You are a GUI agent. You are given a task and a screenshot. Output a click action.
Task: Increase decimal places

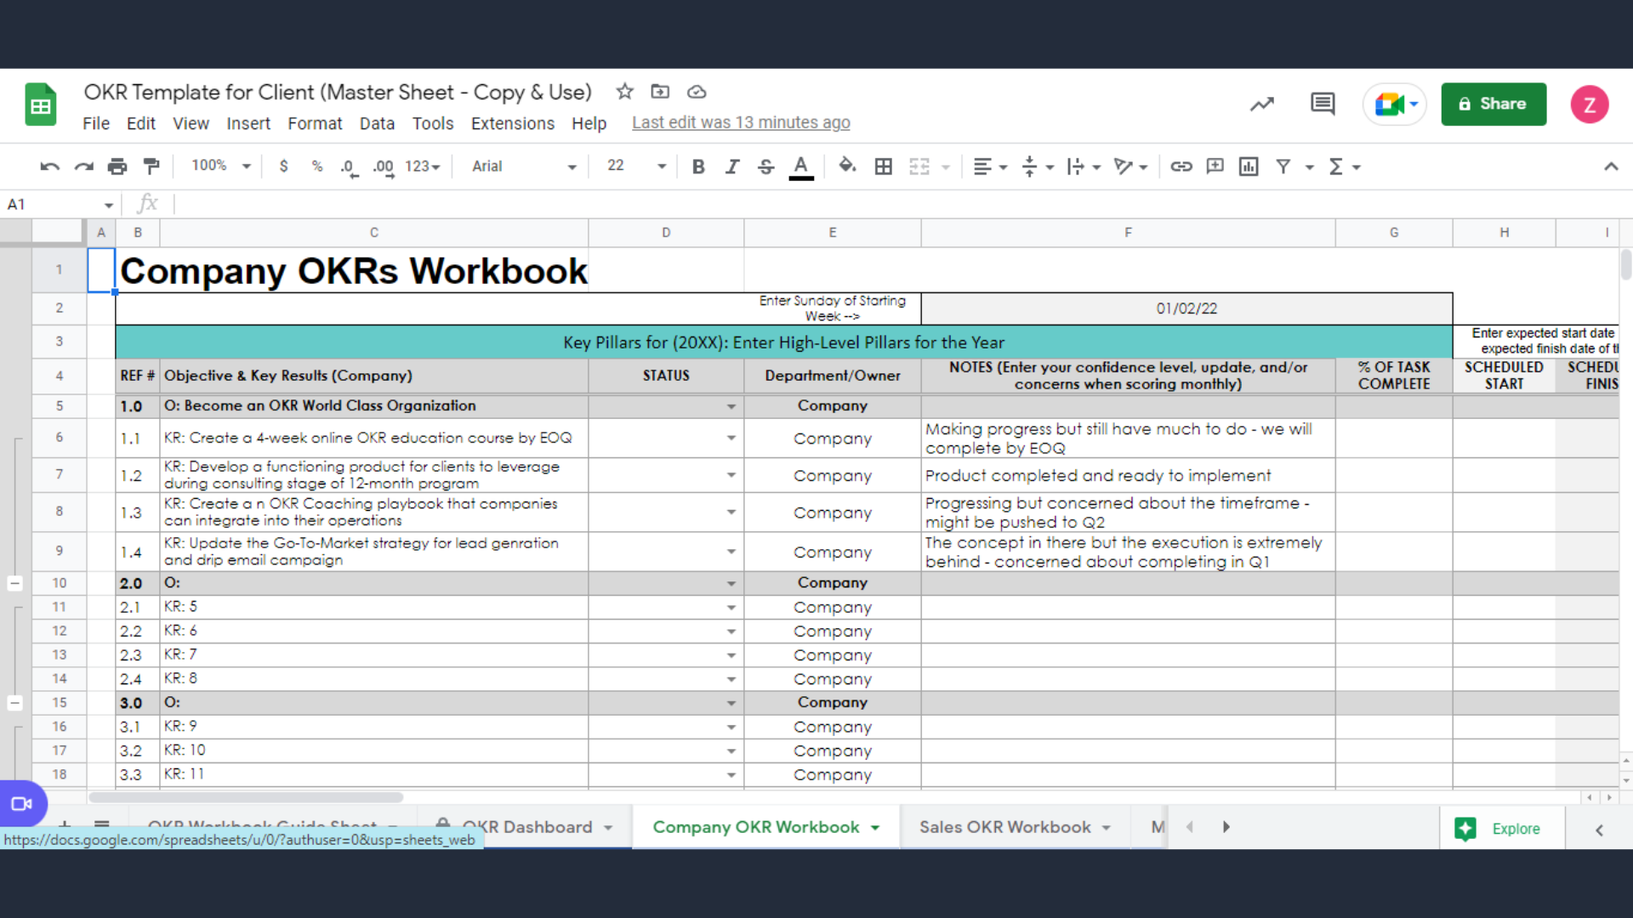click(x=384, y=167)
